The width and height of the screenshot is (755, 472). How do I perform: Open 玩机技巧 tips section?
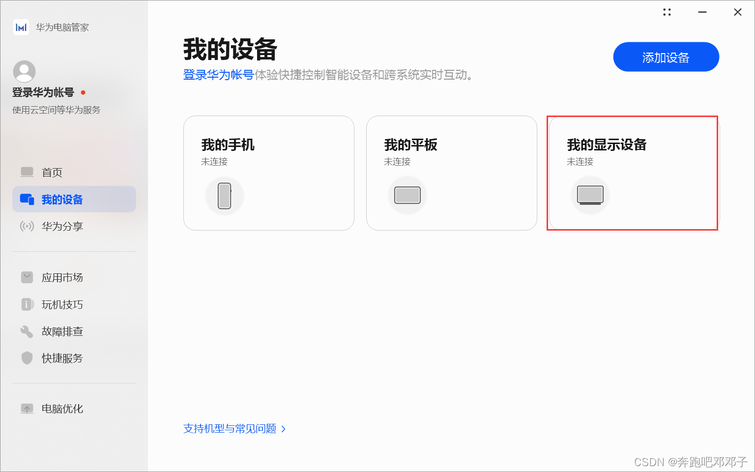coord(74,304)
